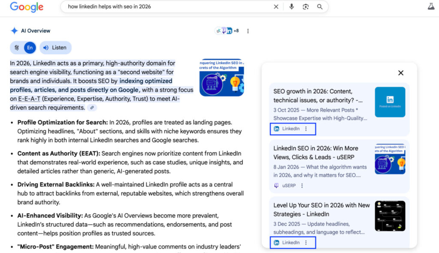
Task: Expand the +8 additional sources
Action: point(235,30)
